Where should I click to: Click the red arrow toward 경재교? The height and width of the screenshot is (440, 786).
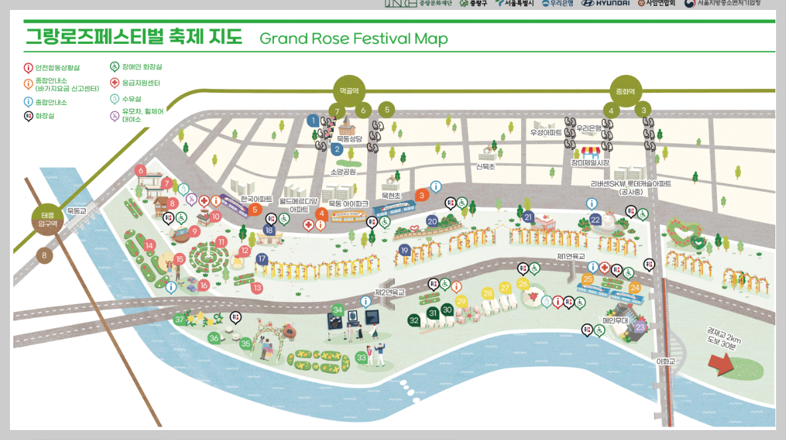(x=720, y=364)
